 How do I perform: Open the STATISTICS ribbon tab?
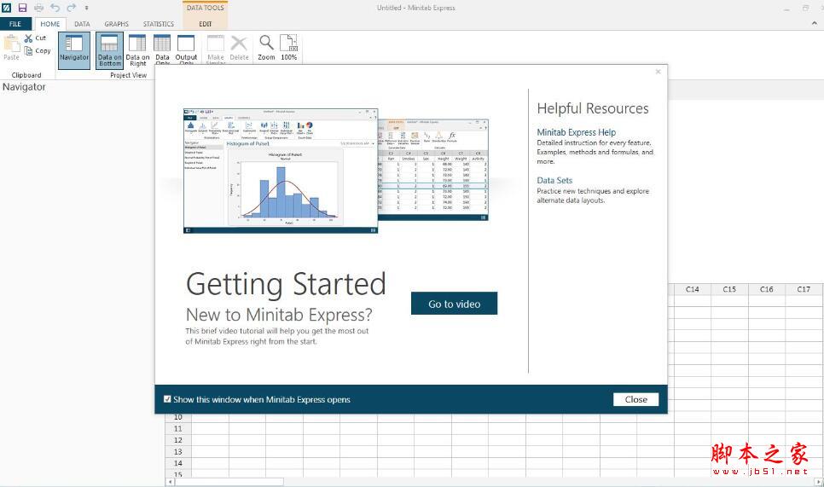tap(158, 24)
